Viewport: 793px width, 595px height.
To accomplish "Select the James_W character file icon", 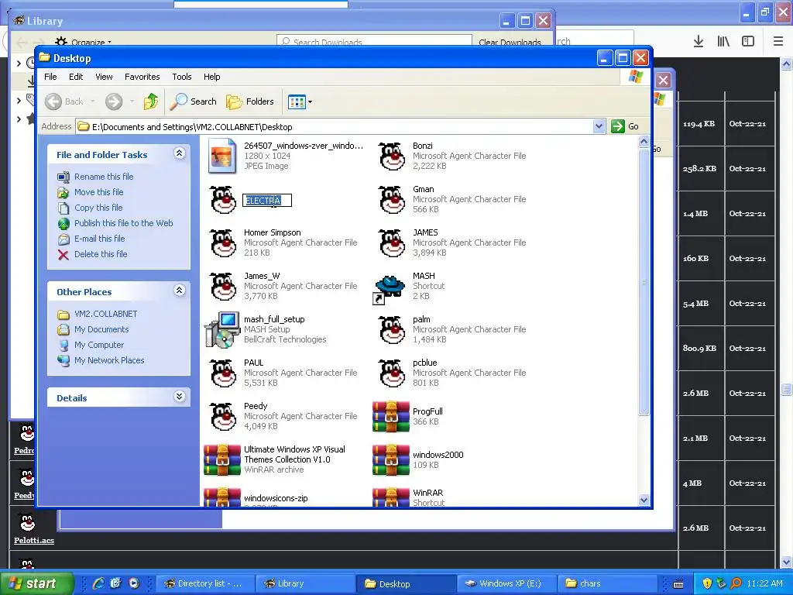I will pyautogui.click(x=222, y=287).
